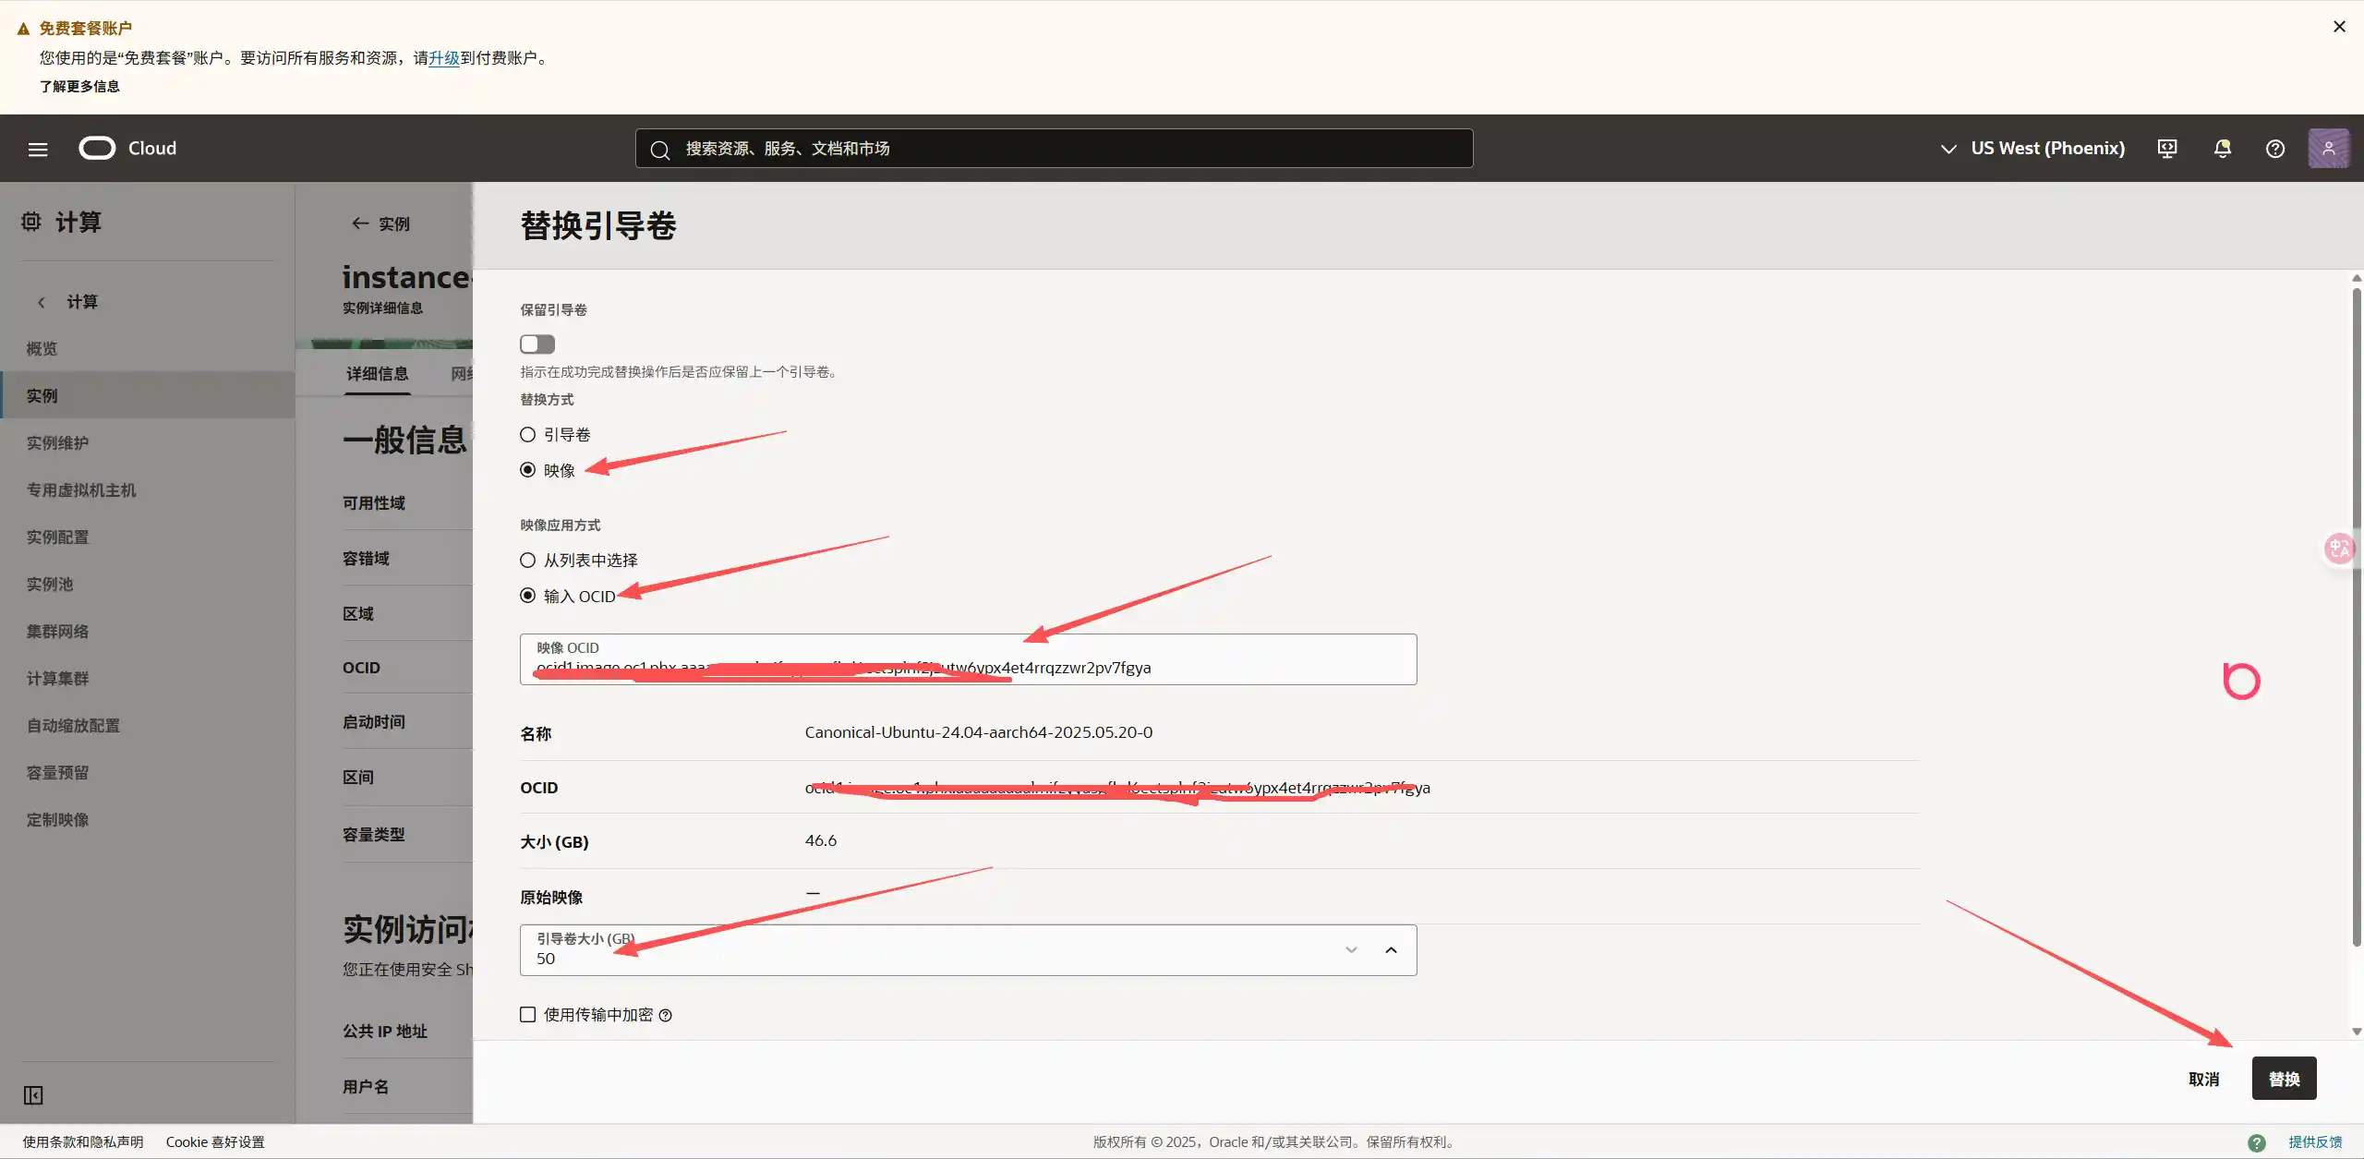Open the user profile avatar menu

[x=2328, y=149]
